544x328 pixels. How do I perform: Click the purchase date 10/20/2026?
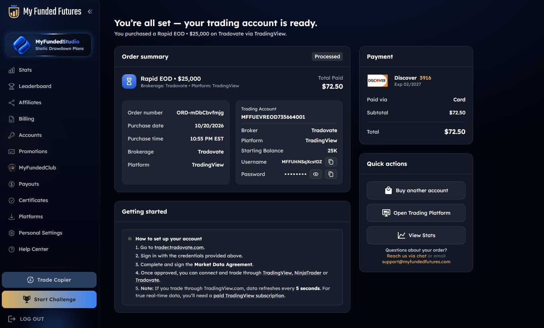[x=209, y=126]
